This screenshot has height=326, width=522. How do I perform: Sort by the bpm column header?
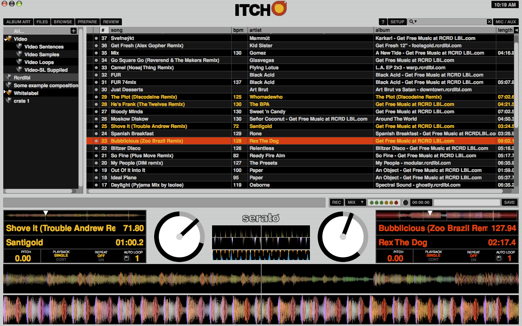pos(239,30)
